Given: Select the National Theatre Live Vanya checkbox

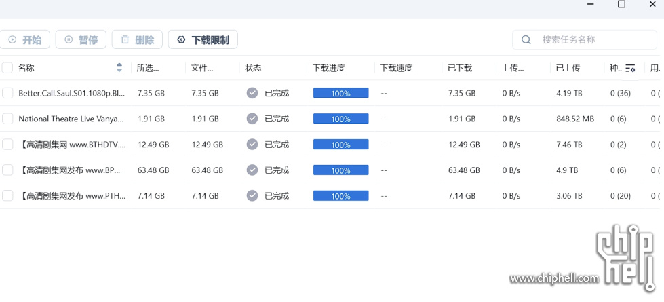Looking at the screenshot, I should 7,119.
